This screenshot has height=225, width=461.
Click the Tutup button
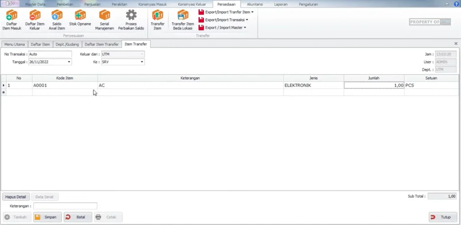pyautogui.click(x=443, y=217)
